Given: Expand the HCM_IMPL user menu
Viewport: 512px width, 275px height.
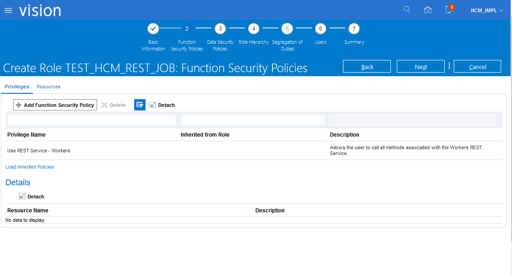Looking at the screenshot, I should [x=487, y=10].
